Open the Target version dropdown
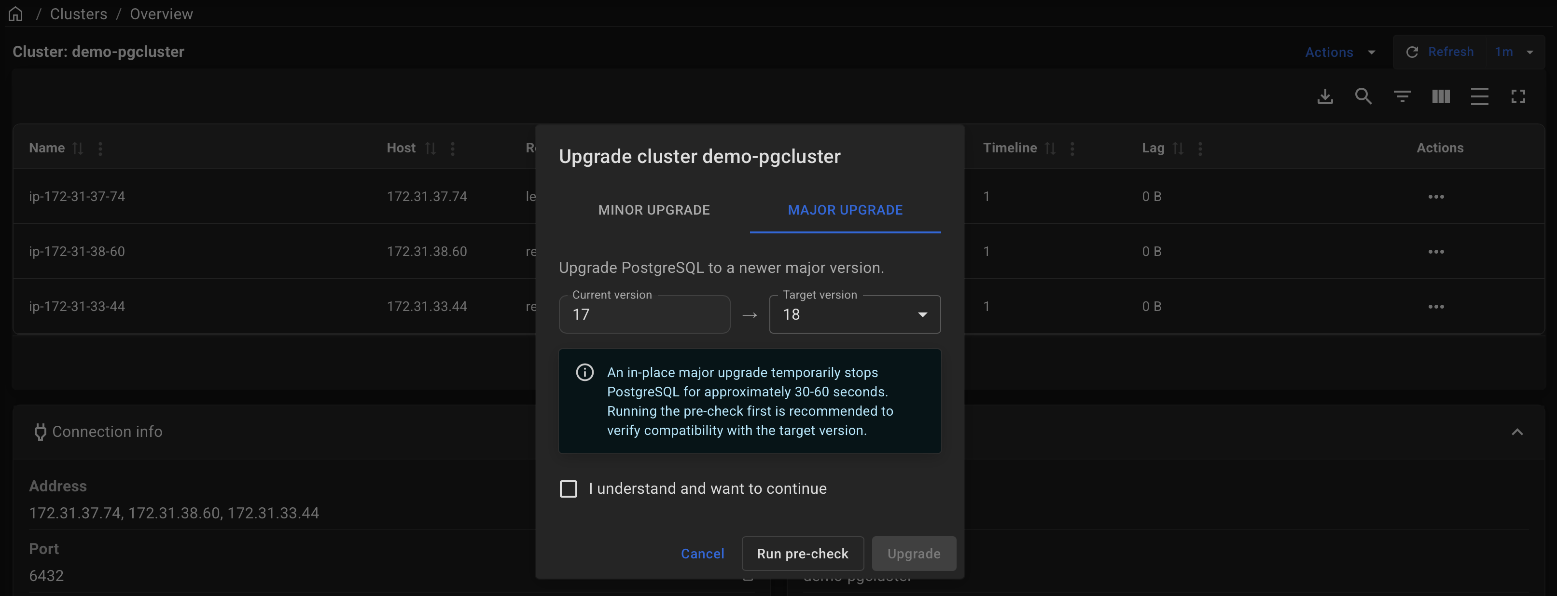 [855, 314]
